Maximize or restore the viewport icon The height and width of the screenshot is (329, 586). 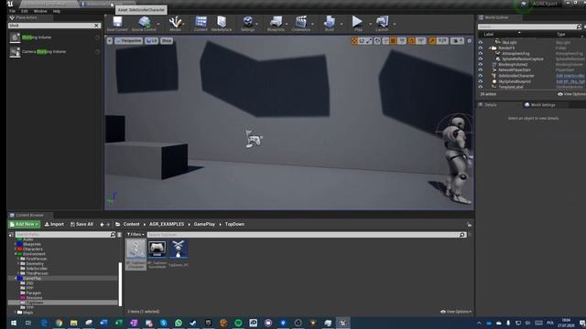(x=470, y=40)
